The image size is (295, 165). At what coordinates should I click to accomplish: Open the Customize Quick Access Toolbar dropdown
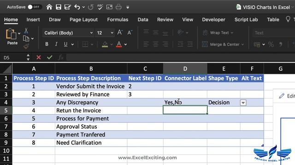click(x=128, y=7)
